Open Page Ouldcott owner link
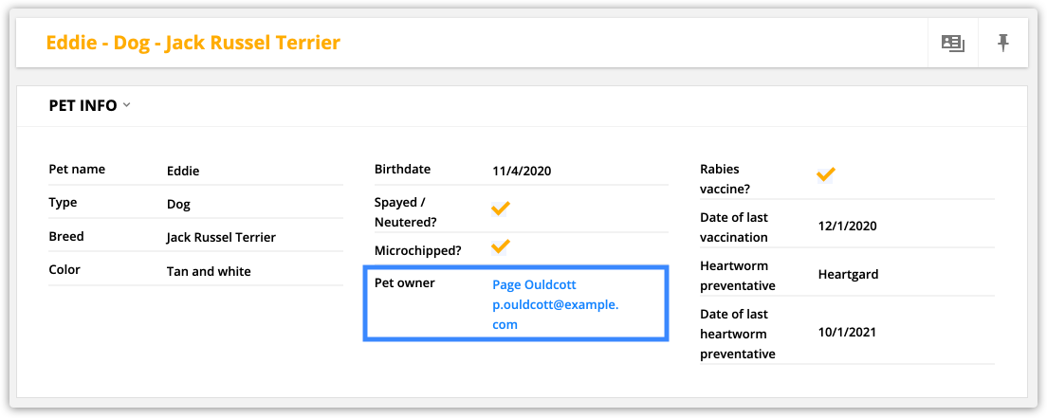The image size is (1047, 418). coord(534,284)
